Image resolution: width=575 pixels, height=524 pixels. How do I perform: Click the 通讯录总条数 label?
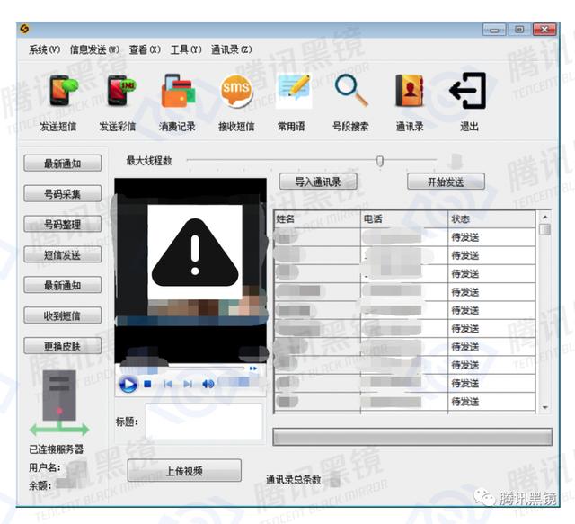293,480
